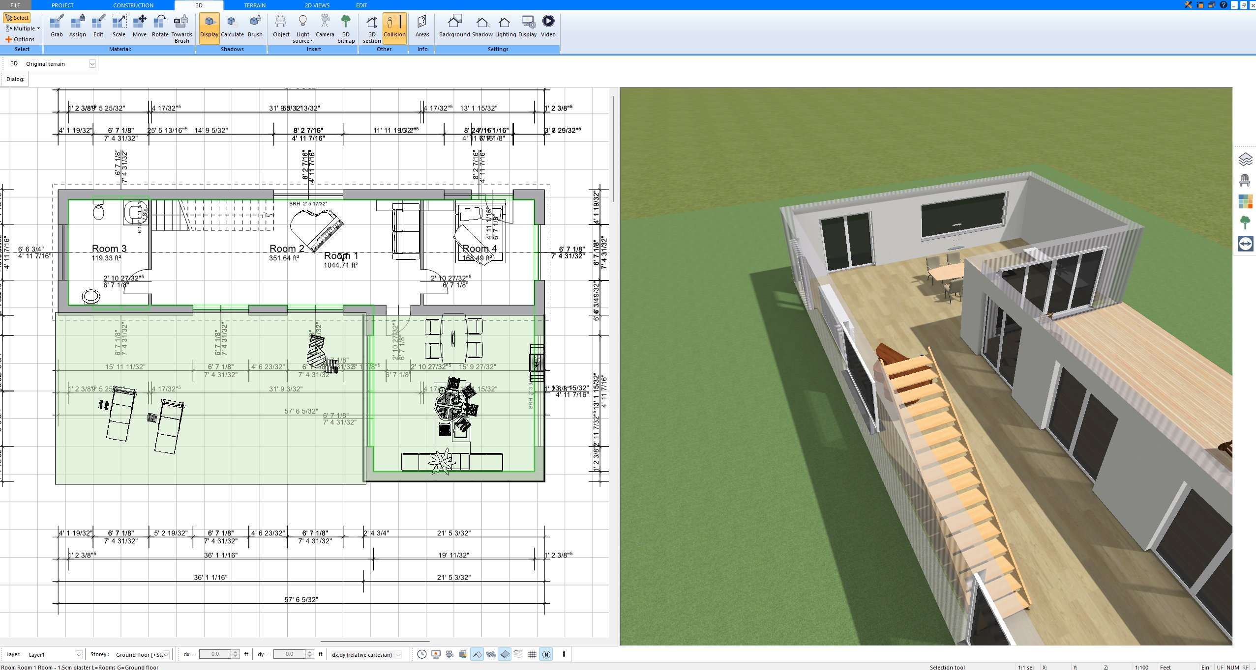Open the Shadow settings
Screen dimensions: 1256x670
[x=482, y=27]
